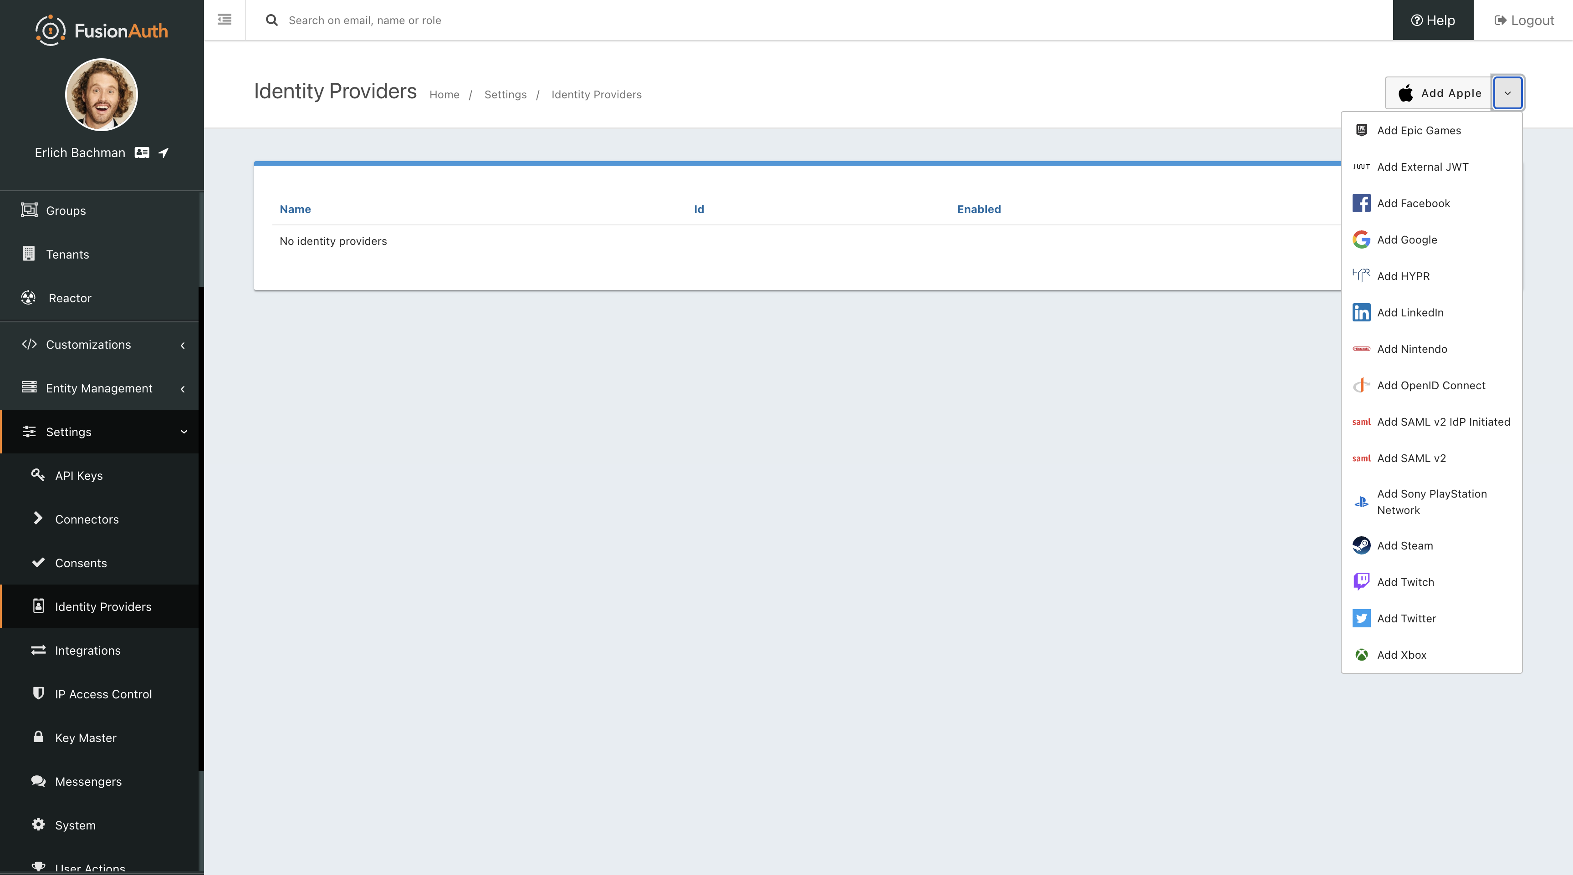Choose Add SAML v2 IdP Initiated option
Screen dimensions: 1573x875
1443,422
